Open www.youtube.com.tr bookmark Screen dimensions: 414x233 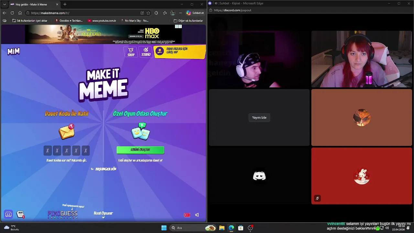pyautogui.click(x=102, y=21)
